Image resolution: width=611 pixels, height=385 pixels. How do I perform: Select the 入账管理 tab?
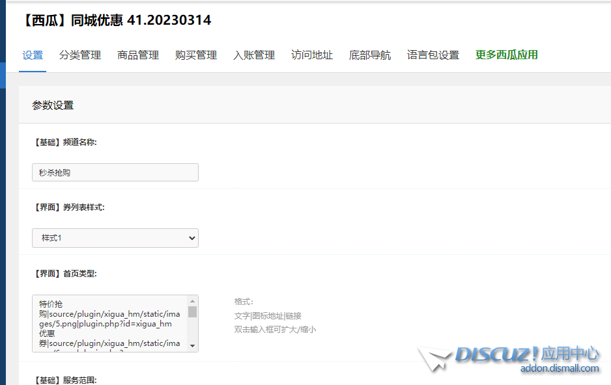click(x=254, y=55)
